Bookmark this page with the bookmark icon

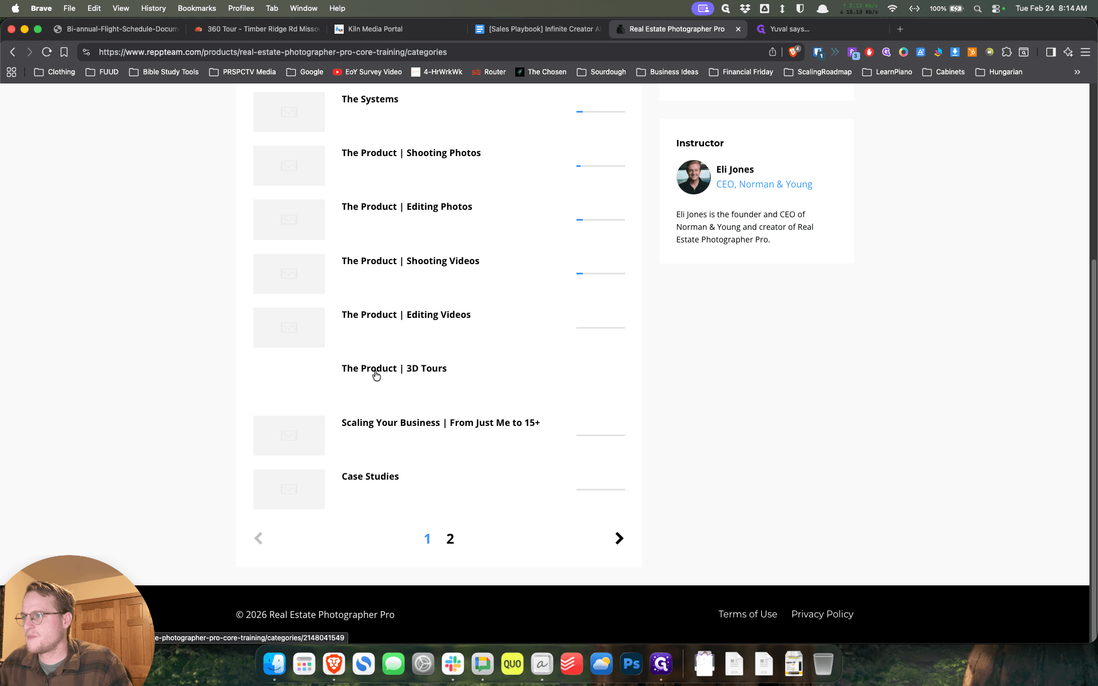(x=64, y=52)
